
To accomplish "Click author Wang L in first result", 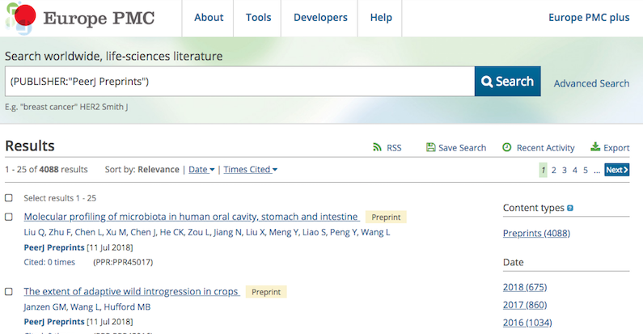I will click(375, 232).
